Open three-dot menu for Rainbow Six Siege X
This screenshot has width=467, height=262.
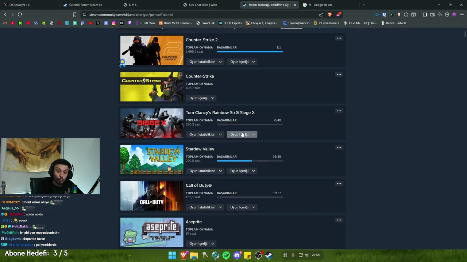coord(339,111)
